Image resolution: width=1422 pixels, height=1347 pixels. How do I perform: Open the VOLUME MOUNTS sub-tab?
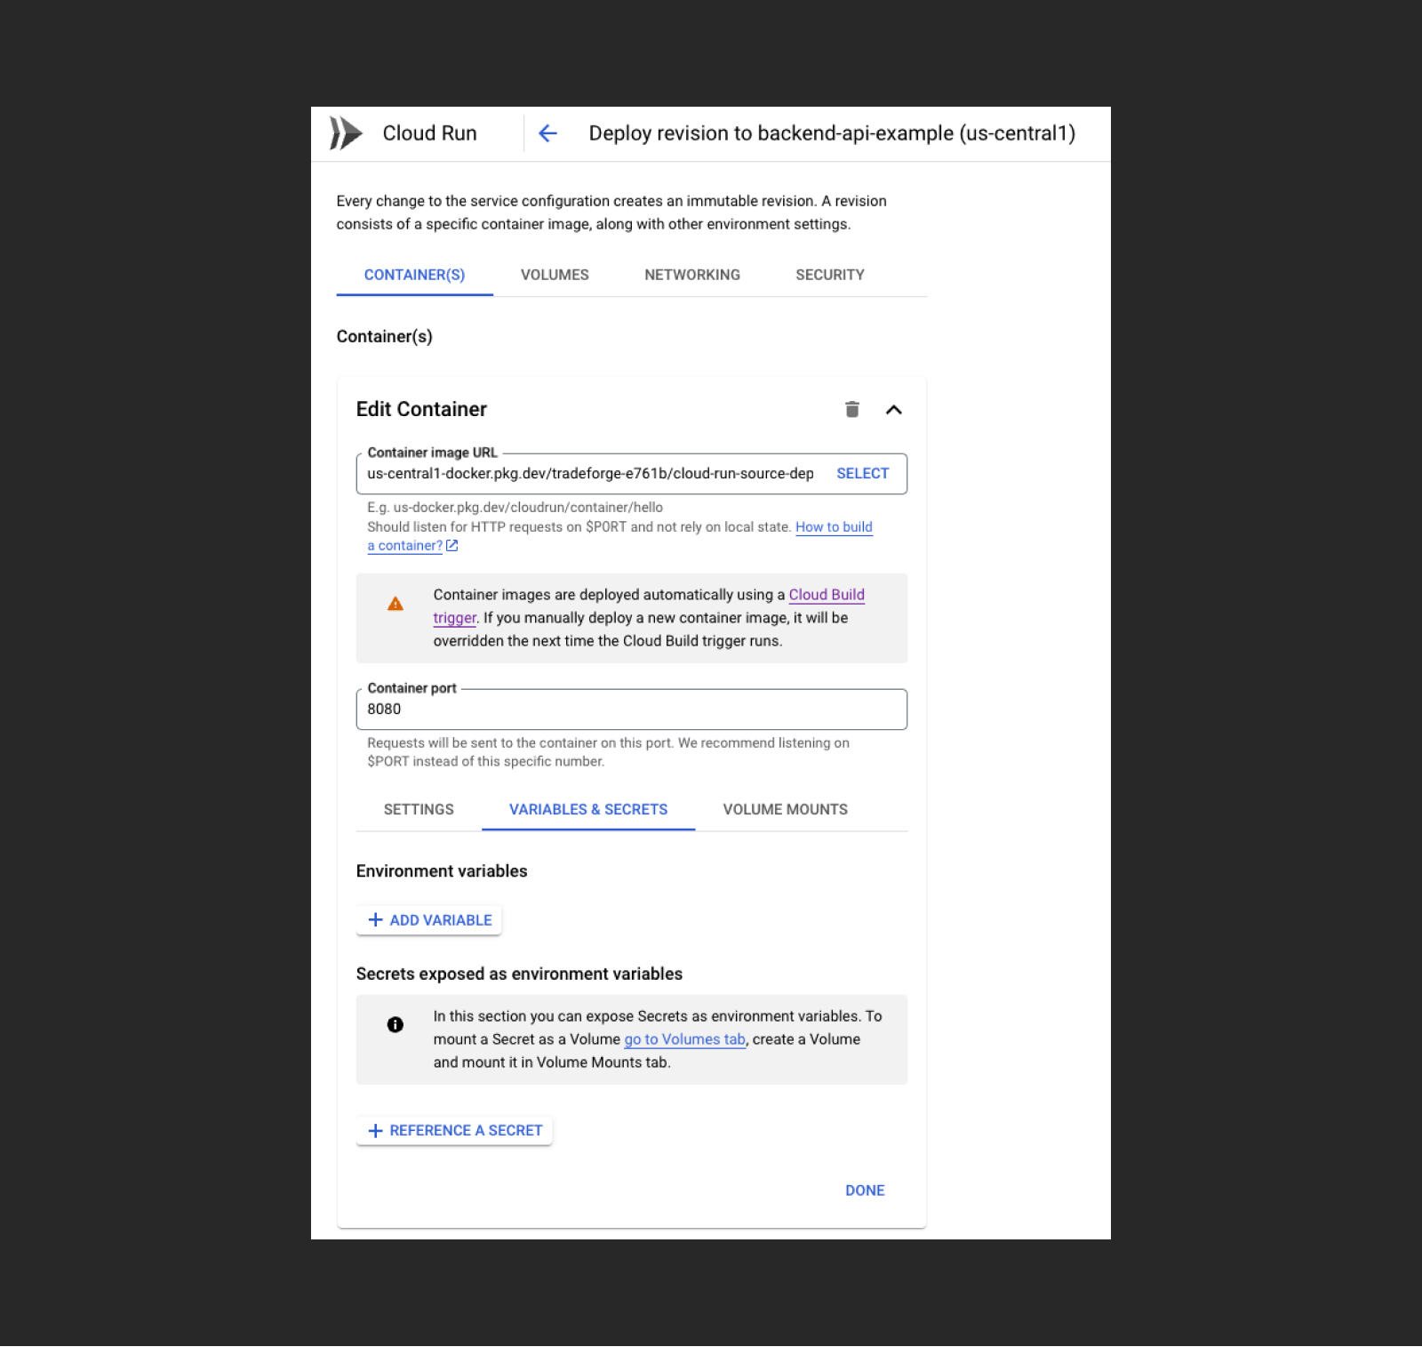tap(785, 809)
